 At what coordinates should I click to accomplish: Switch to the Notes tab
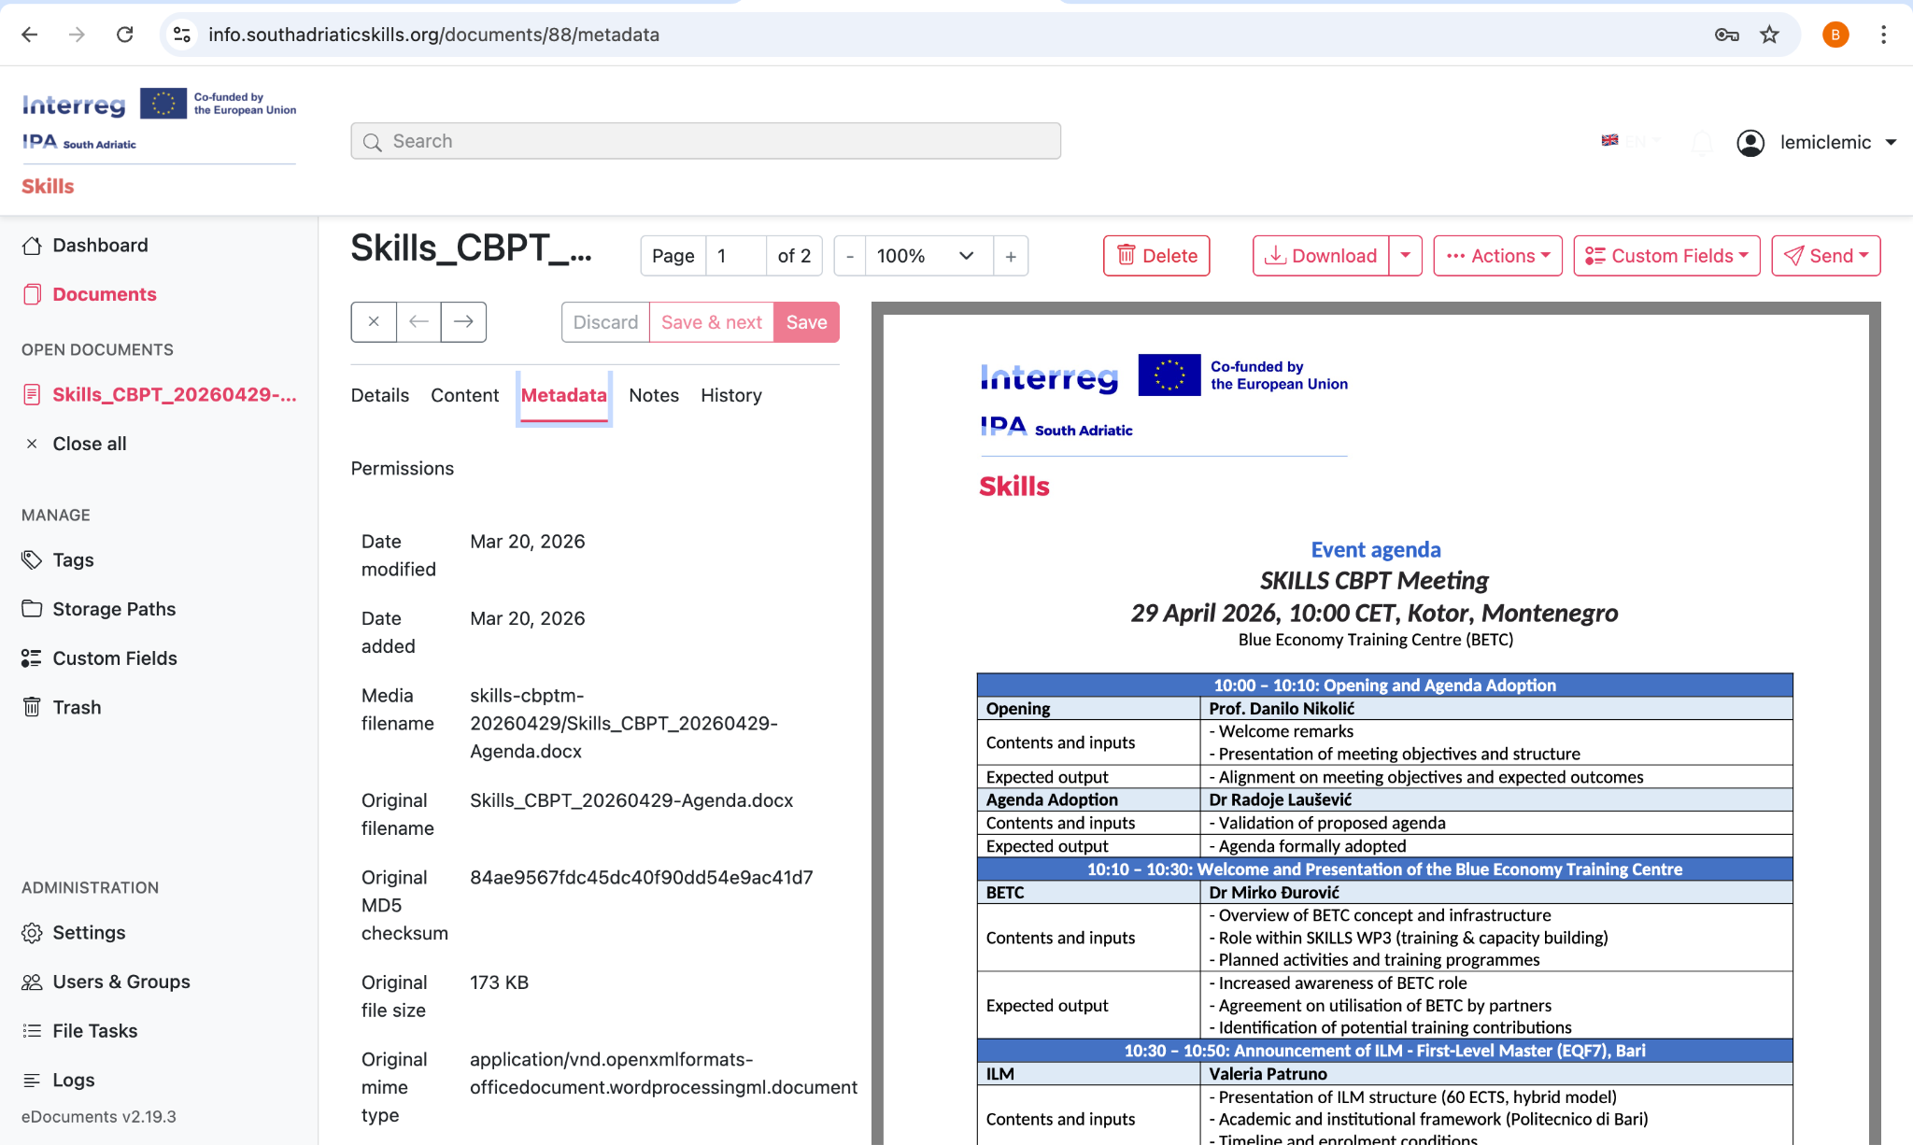point(653,395)
